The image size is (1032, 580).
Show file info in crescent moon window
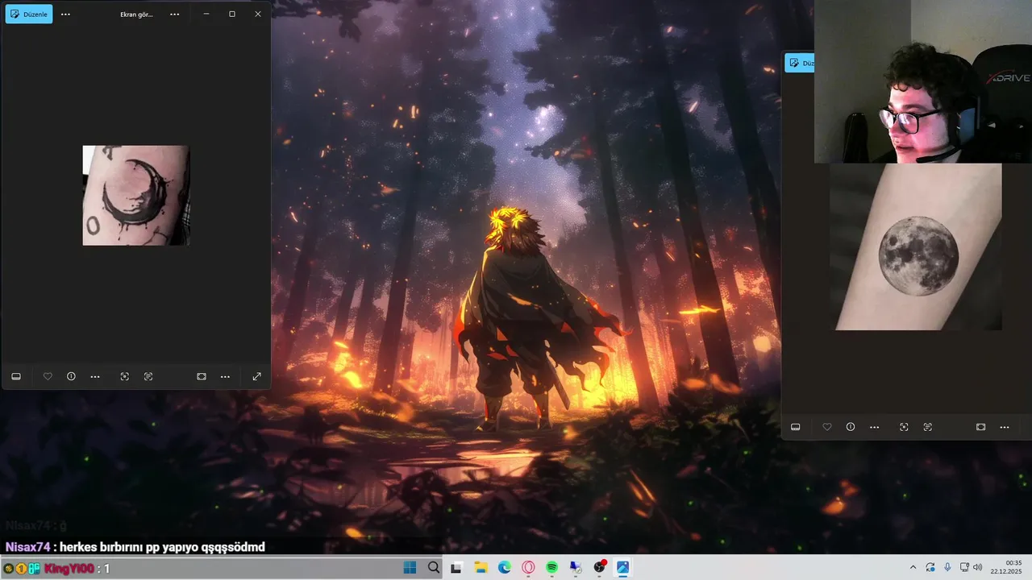pyautogui.click(x=71, y=376)
